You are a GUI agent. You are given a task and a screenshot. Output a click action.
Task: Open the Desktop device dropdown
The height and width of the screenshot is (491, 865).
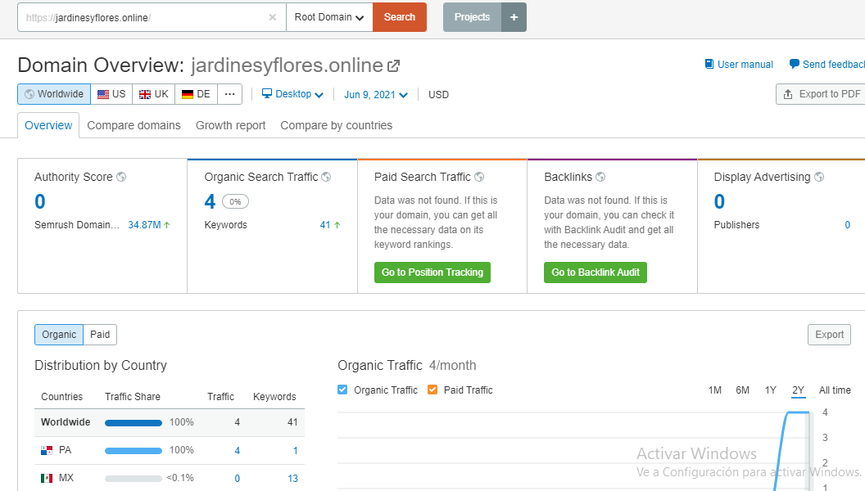pos(292,94)
